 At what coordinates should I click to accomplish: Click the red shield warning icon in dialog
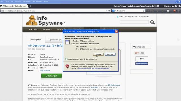pyautogui.click(x=67, y=66)
